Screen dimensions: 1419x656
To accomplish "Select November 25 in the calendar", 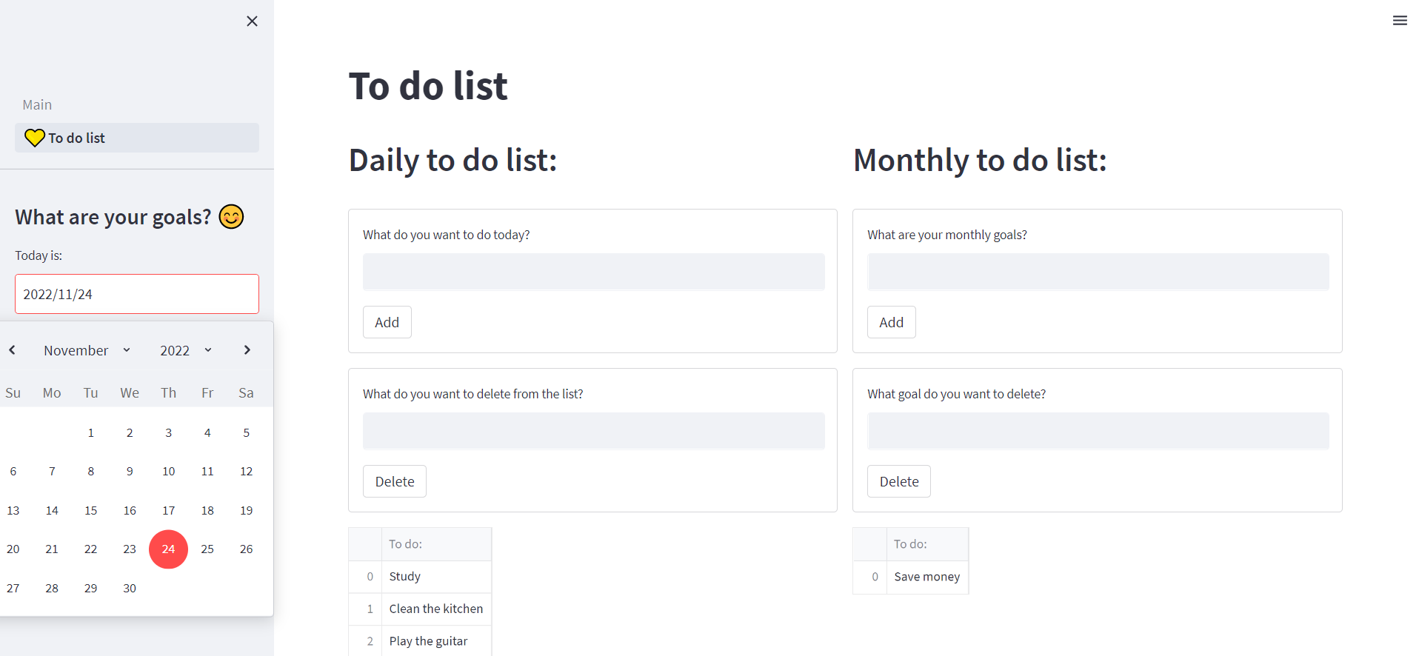I will [207, 549].
